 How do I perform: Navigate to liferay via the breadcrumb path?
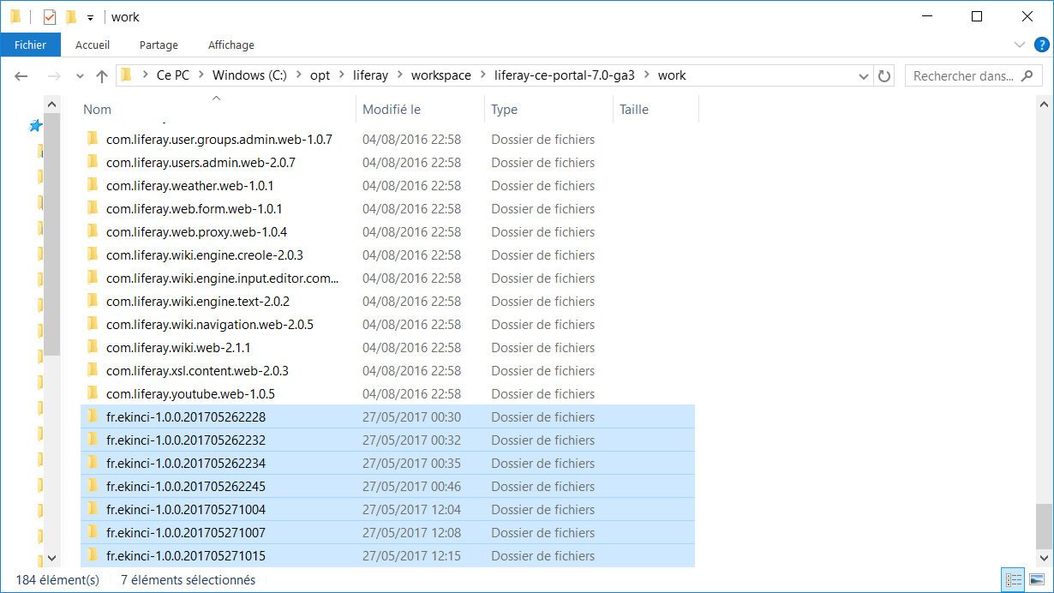[x=370, y=75]
